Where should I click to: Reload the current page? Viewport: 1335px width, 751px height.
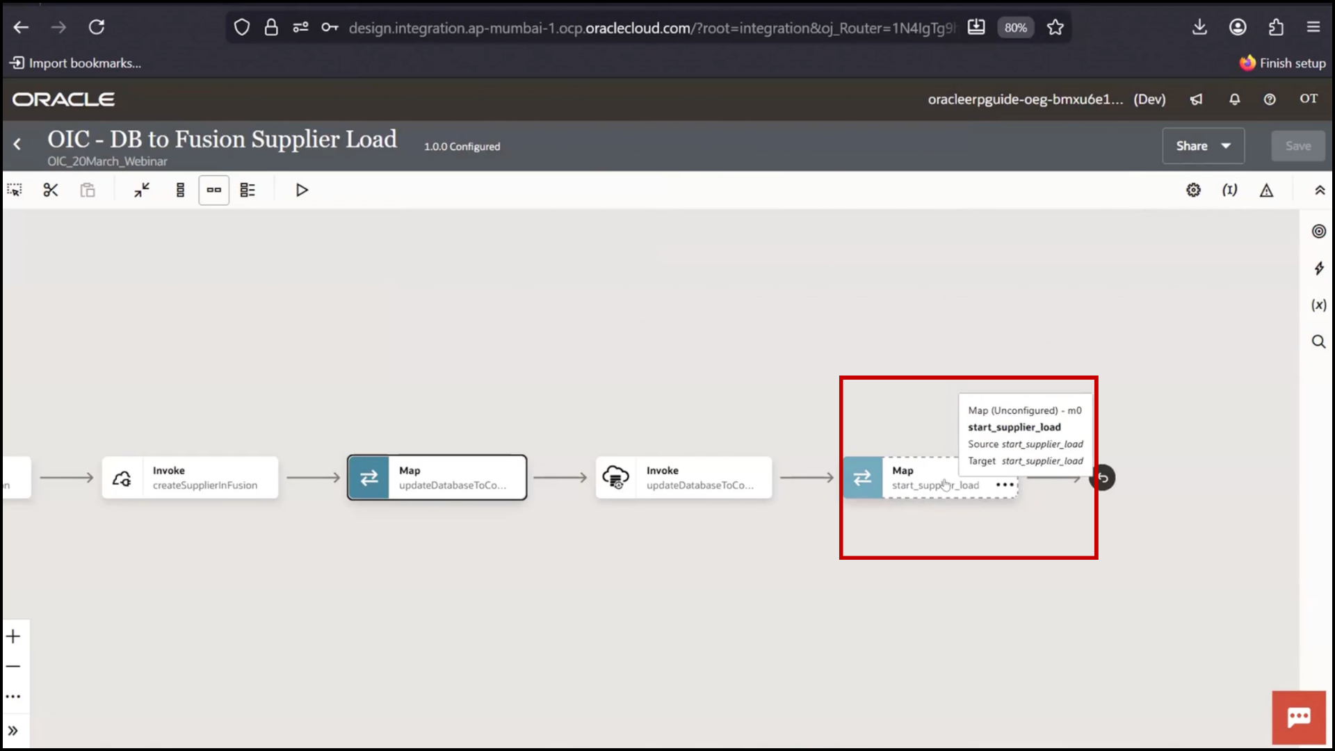(x=97, y=27)
